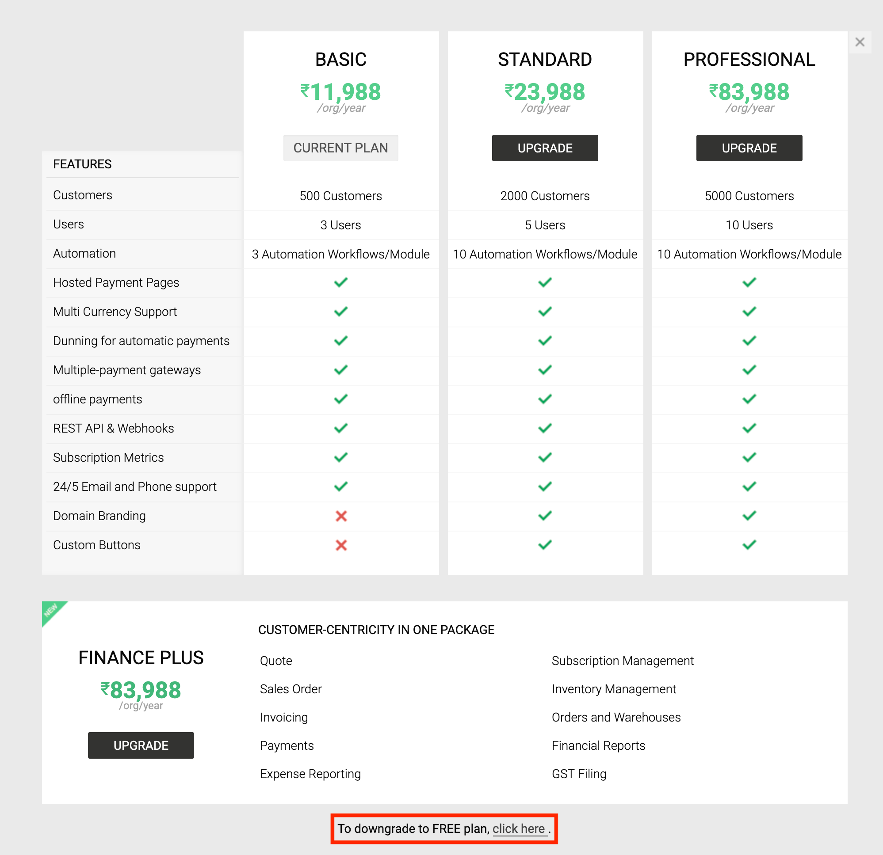Click the Professional plan heading
This screenshot has height=855, width=883.
tap(749, 60)
